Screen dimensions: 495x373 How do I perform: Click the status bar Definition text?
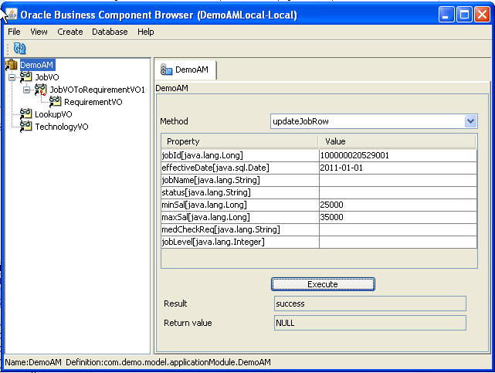(168, 362)
